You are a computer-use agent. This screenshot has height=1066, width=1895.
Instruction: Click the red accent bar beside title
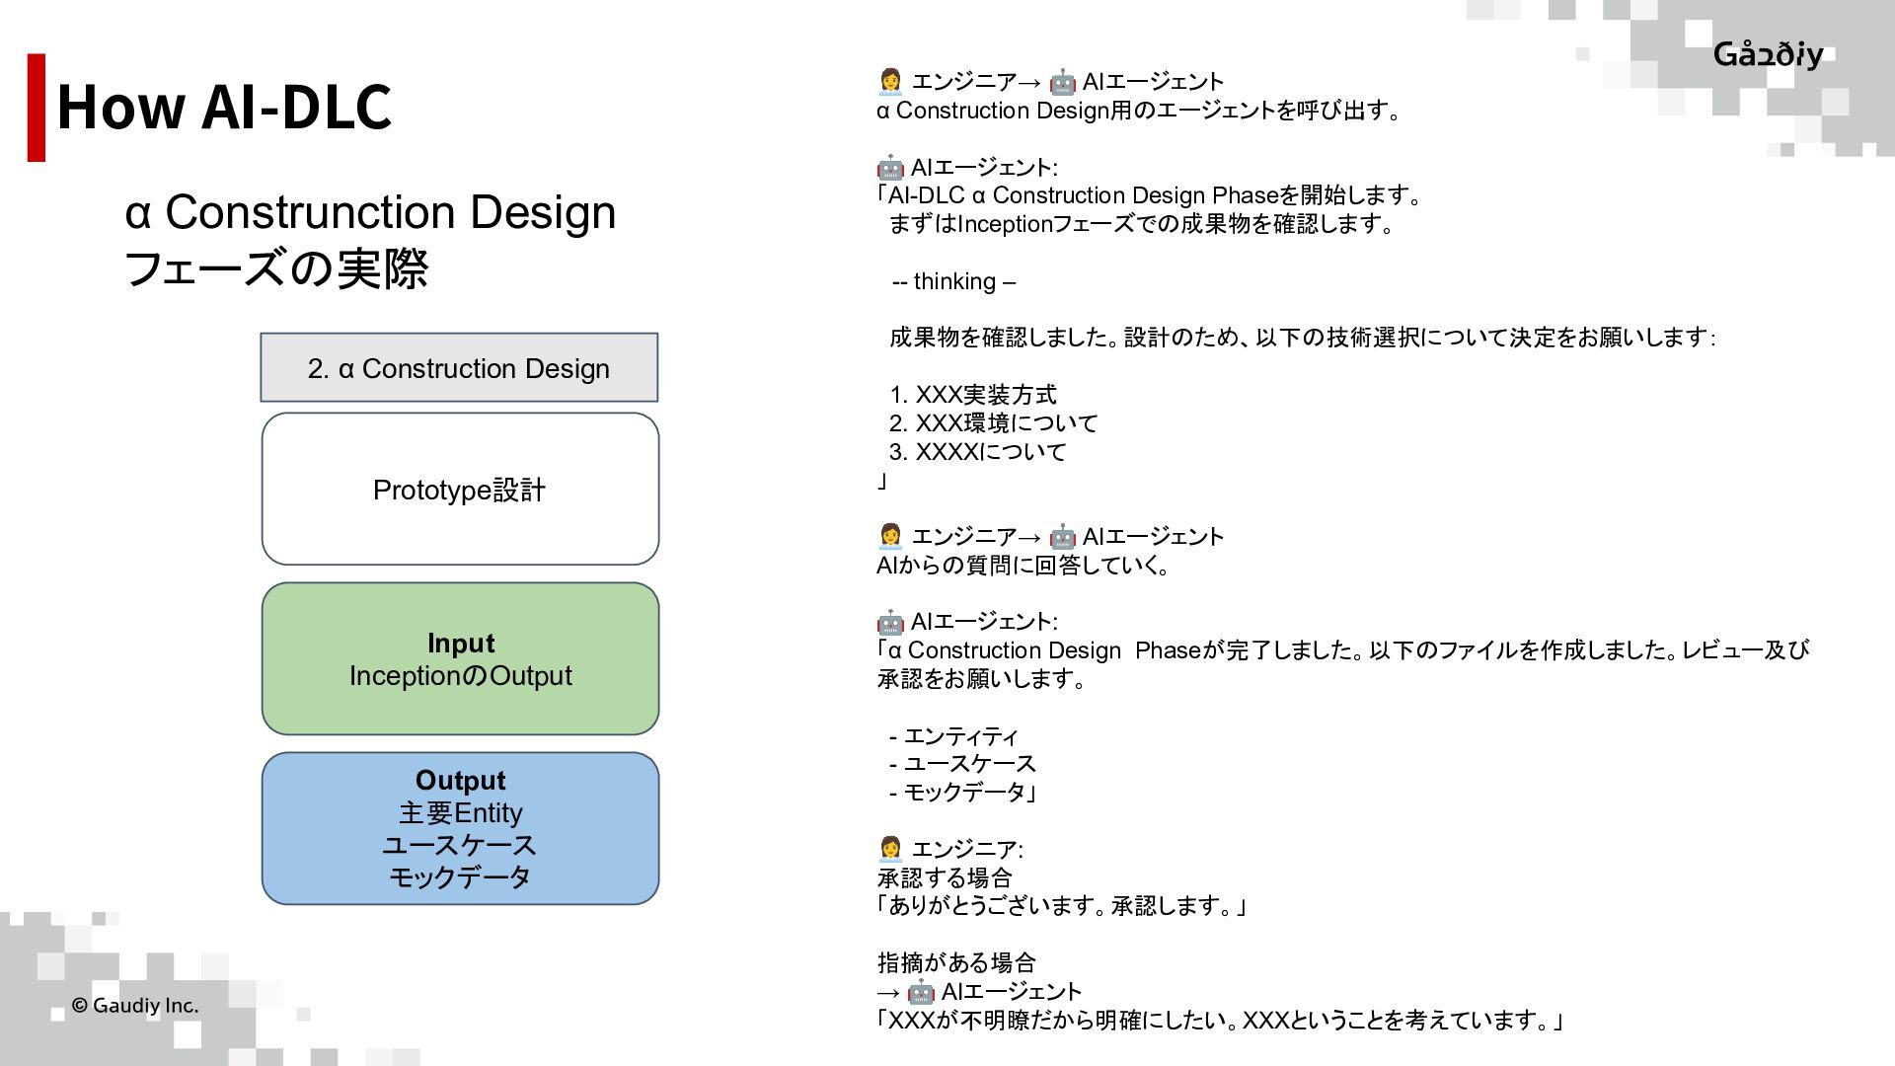coord(37,107)
